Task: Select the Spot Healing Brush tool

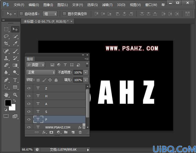Action: pos(6,51)
